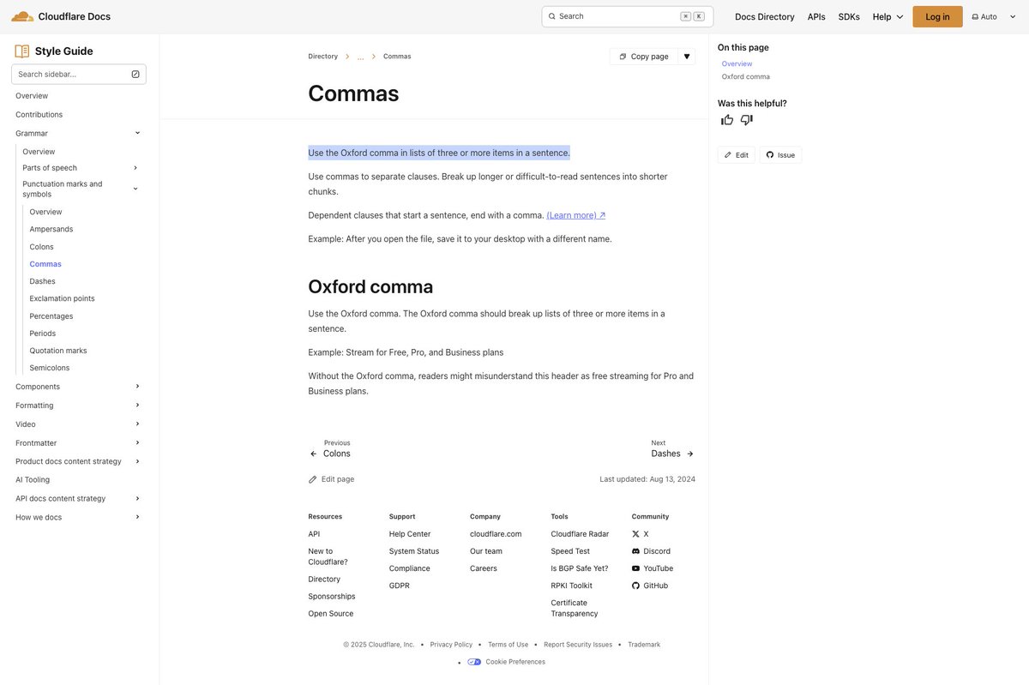Expand Product docs content strategy
The width and height of the screenshot is (1029, 685).
(x=137, y=461)
